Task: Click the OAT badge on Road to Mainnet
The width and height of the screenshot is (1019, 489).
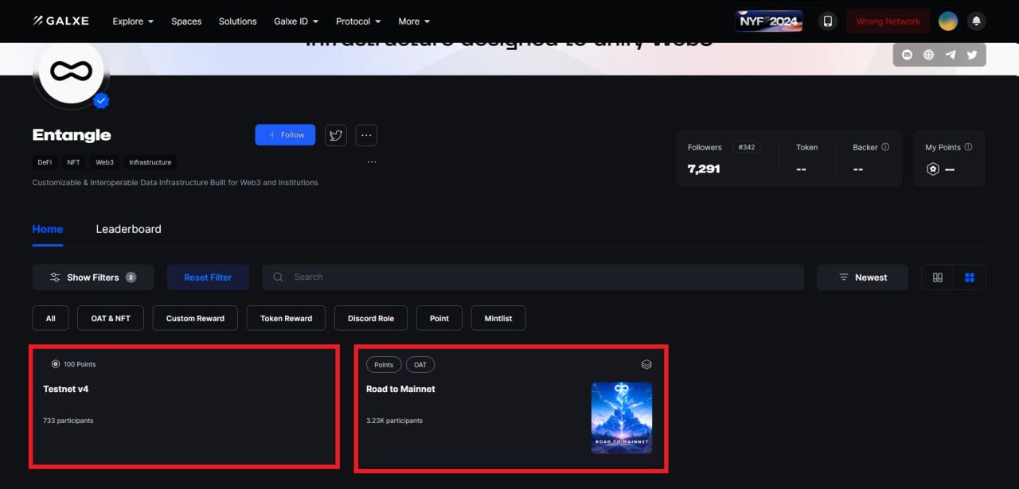Action: [x=420, y=365]
